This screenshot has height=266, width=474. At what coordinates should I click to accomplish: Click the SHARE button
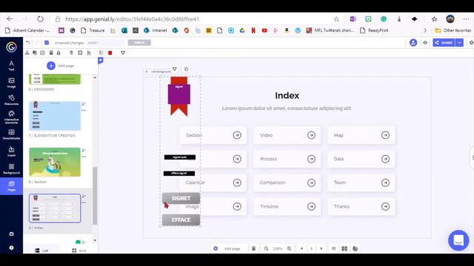[x=444, y=43]
